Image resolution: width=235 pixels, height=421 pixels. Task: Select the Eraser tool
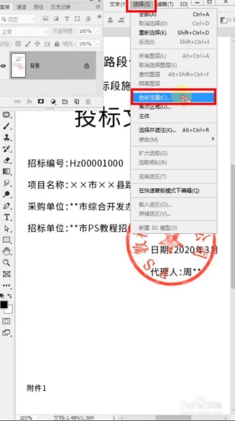[x=7, y=160]
